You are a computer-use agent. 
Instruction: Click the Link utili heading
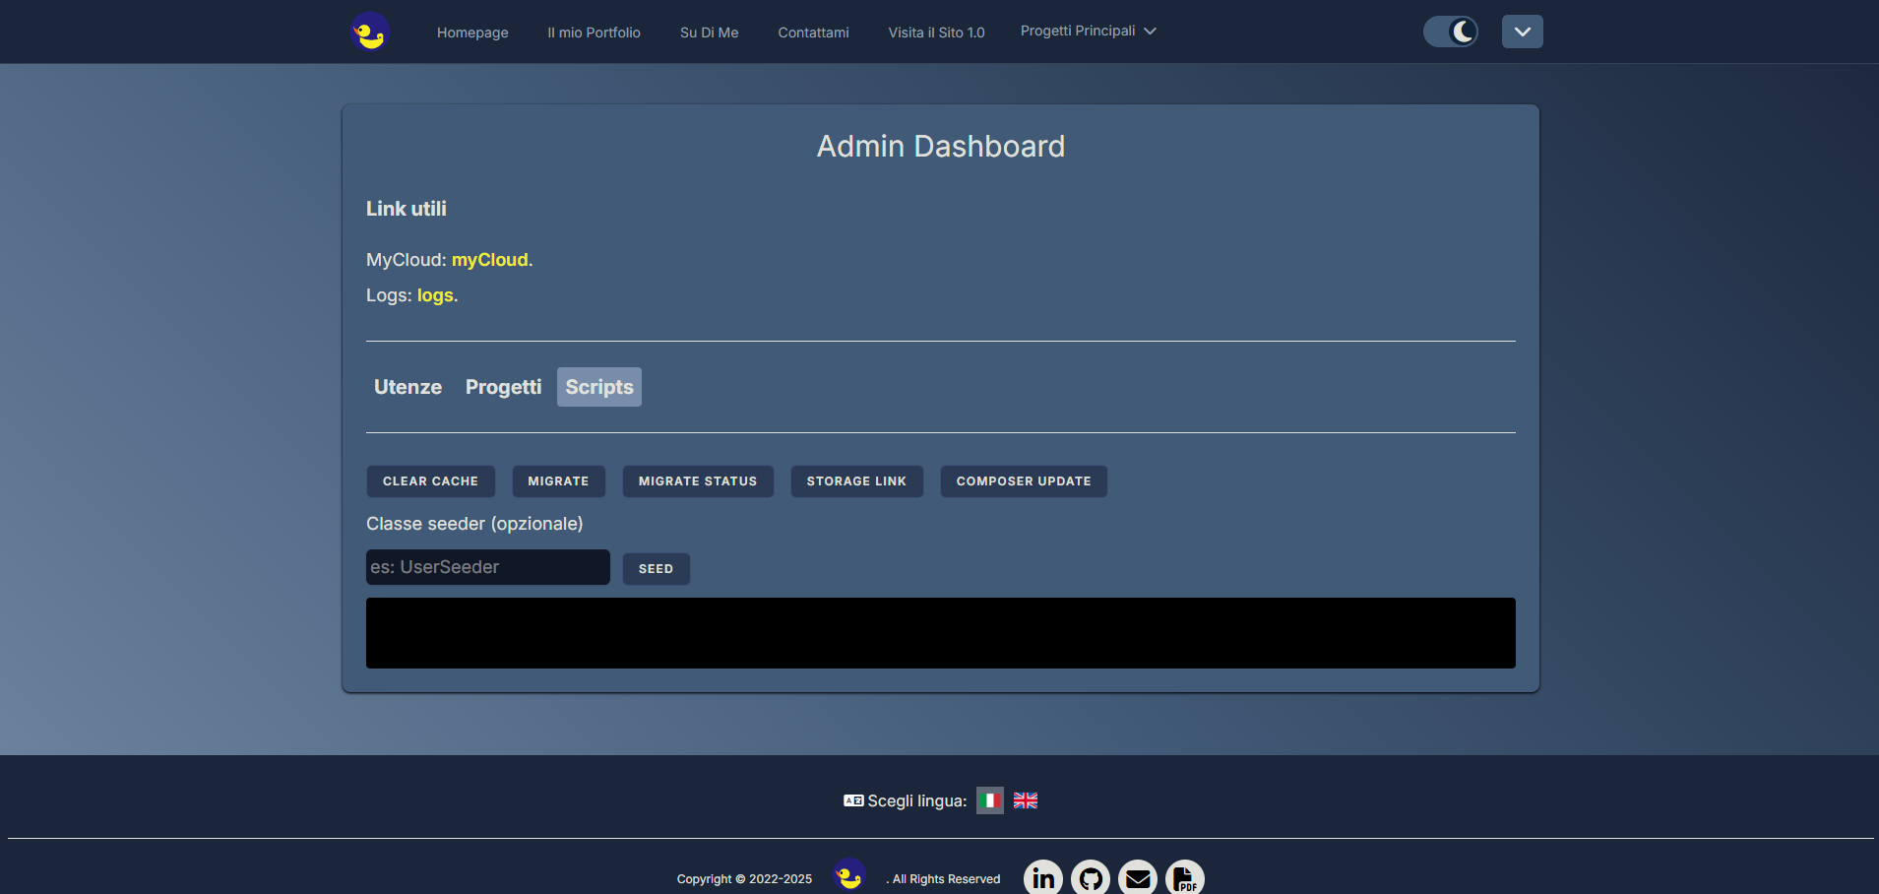point(407,209)
